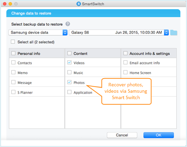
Task: Click the 'Change data to restore' title
Action: (x=31, y=13)
